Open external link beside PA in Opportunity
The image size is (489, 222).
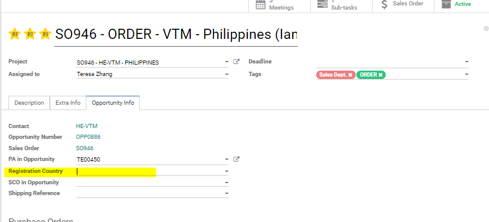click(x=236, y=159)
